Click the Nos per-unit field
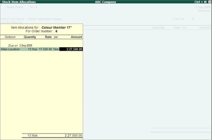This screenshot has height=140, width=212. (x=56, y=49)
